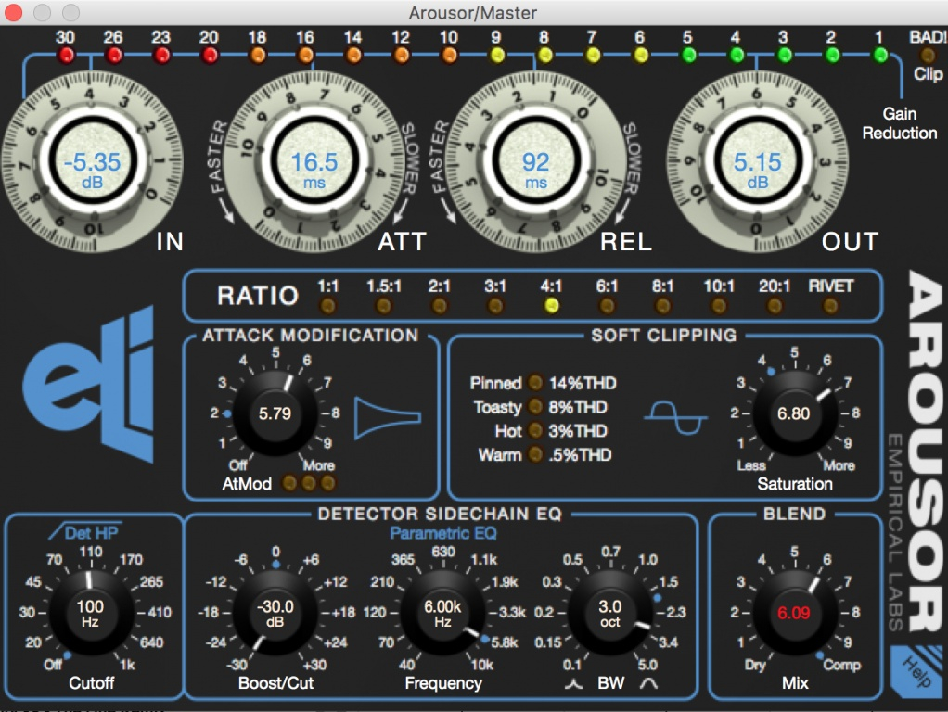The height and width of the screenshot is (712, 948).
Task: Click the blue eli Empirical Labs logo
Action: pyautogui.click(x=89, y=384)
